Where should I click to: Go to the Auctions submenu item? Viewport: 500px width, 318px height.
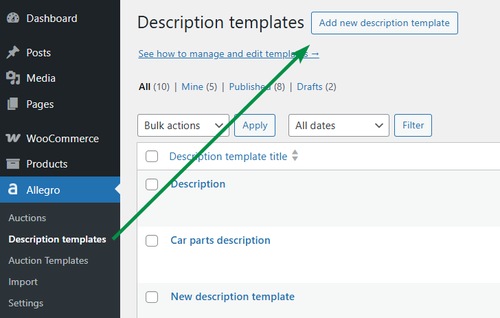pyautogui.click(x=27, y=218)
